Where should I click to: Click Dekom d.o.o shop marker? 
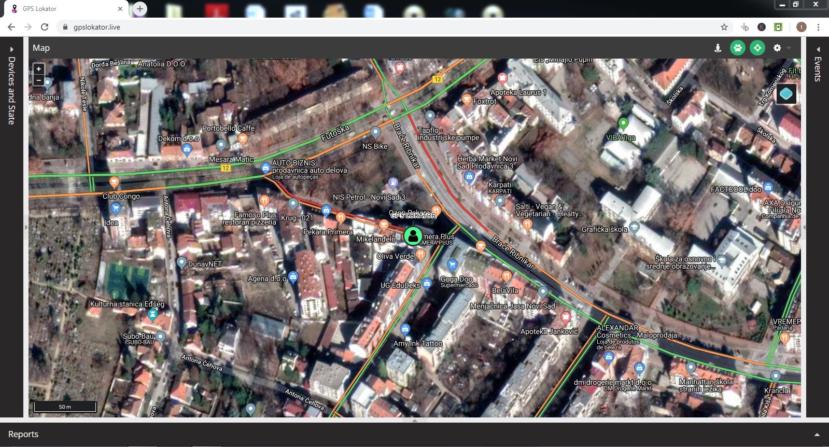187,150
